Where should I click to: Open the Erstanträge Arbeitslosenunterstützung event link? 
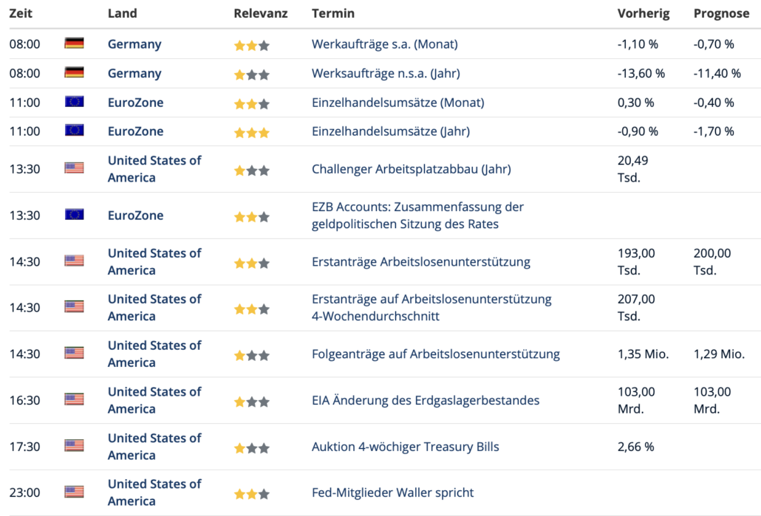coord(420,261)
